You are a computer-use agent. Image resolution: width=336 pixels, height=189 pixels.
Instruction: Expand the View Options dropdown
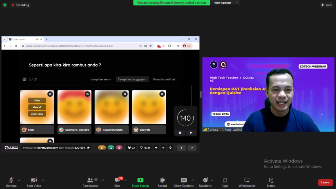tap(224, 3)
